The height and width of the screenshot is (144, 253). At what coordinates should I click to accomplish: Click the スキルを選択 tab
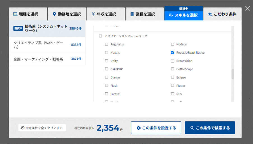183,15
